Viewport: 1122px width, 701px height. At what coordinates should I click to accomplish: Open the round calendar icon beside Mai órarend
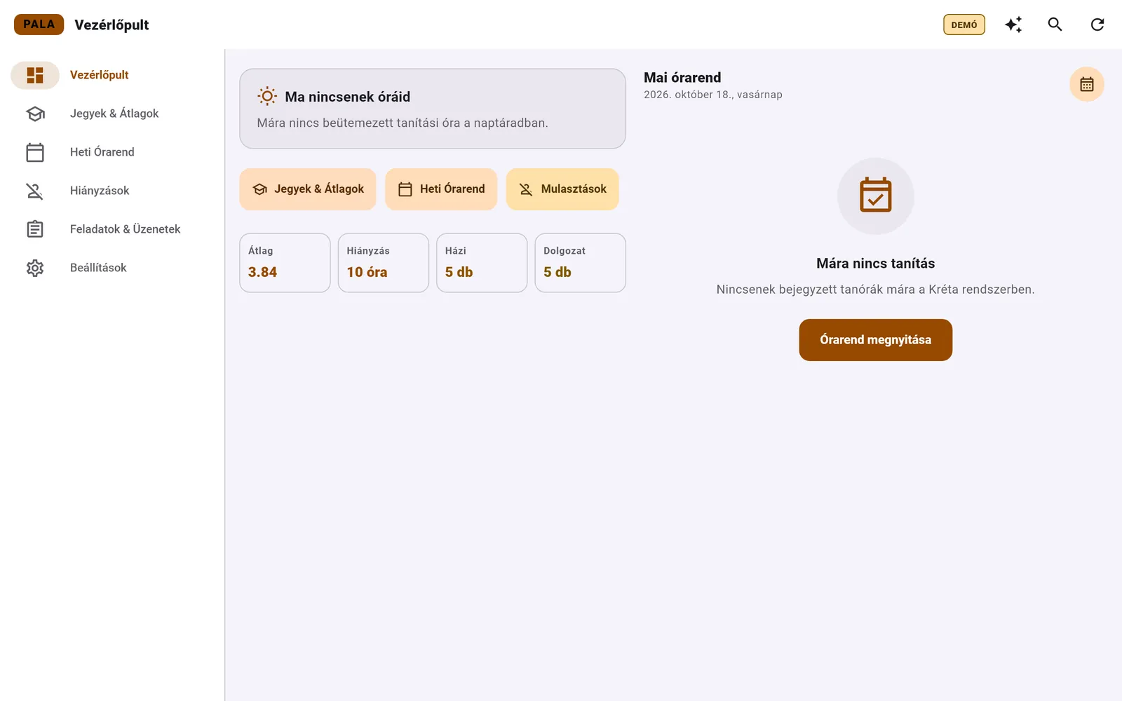tap(1087, 84)
